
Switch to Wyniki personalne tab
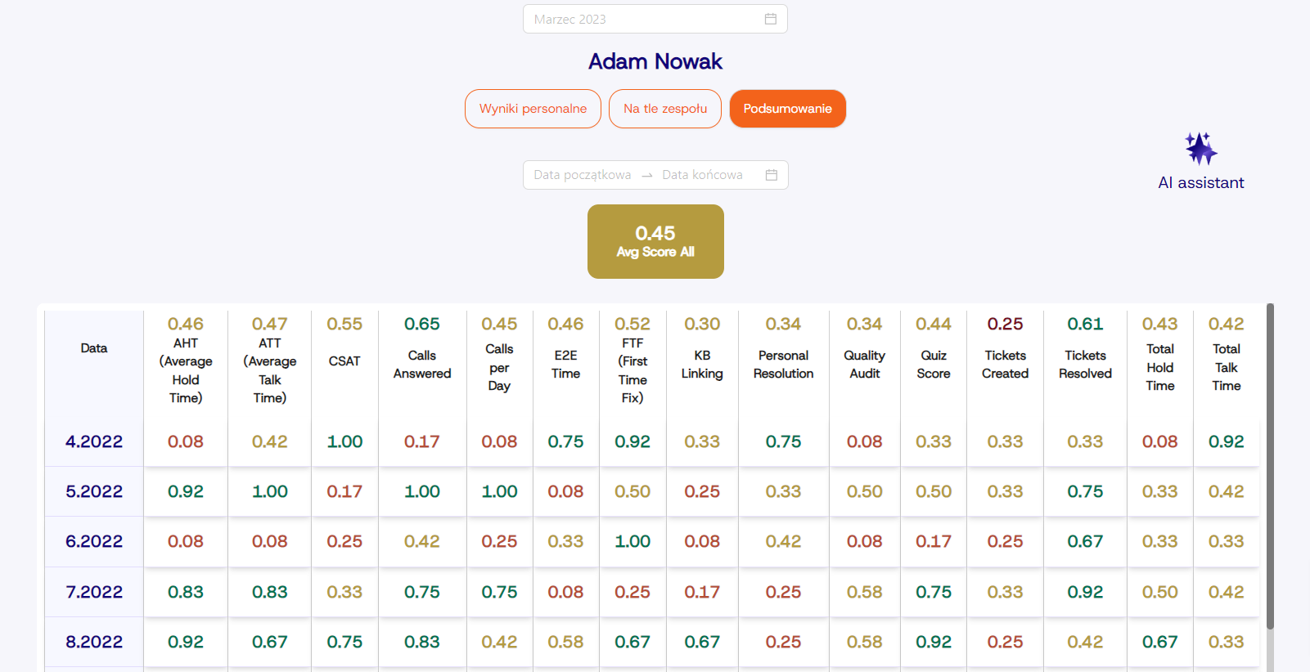pyautogui.click(x=533, y=109)
